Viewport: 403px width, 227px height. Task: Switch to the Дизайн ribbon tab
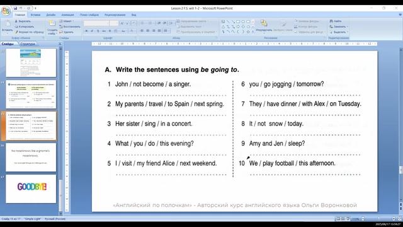[50, 15]
